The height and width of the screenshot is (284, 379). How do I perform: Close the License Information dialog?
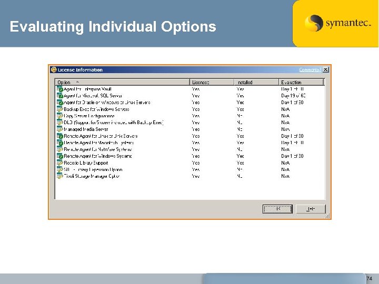coord(326,70)
